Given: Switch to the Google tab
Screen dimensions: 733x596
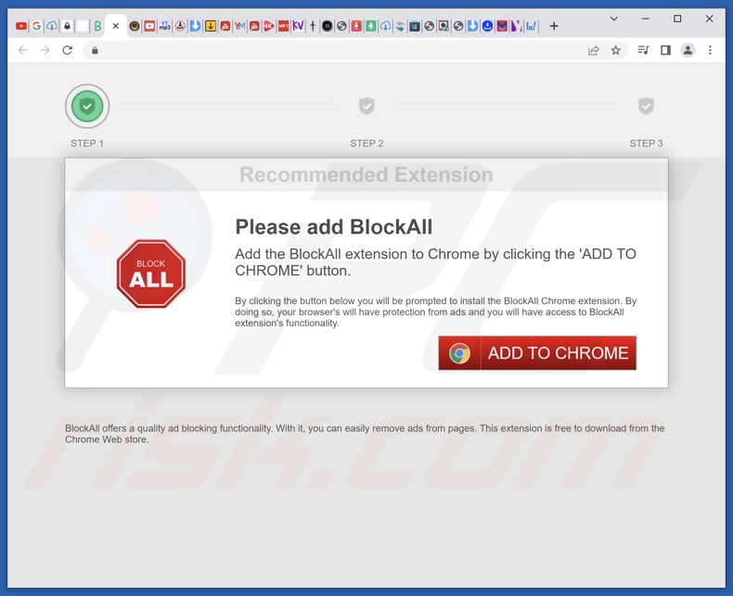Looking at the screenshot, I should coord(36,26).
